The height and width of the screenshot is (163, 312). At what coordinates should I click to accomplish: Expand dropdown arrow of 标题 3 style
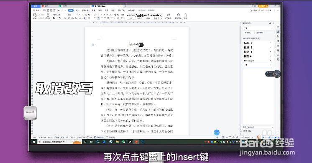click(x=271, y=52)
